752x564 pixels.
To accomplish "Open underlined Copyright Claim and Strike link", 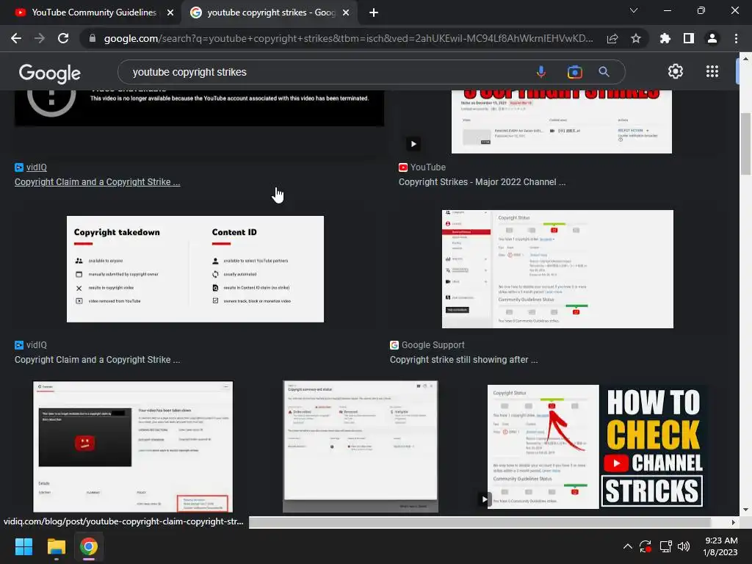I will [98, 182].
